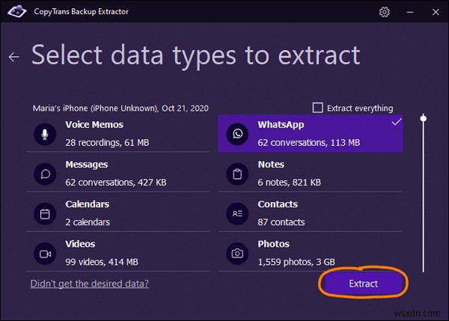
Task: Deselect WhatsApp via its checkmark
Action: click(x=397, y=122)
